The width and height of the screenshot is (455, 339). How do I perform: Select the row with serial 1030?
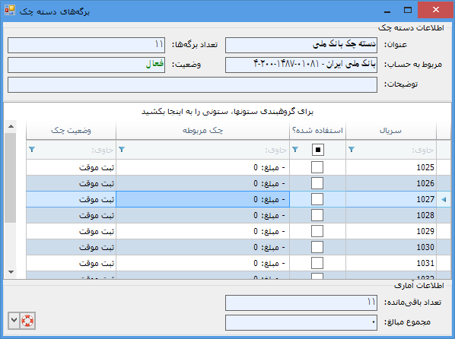pyautogui.click(x=238, y=247)
